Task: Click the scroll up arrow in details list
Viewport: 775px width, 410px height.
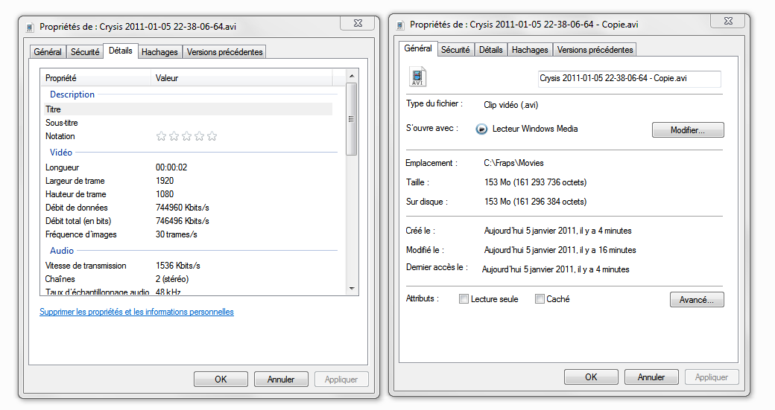Action: (x=352, y=76)
